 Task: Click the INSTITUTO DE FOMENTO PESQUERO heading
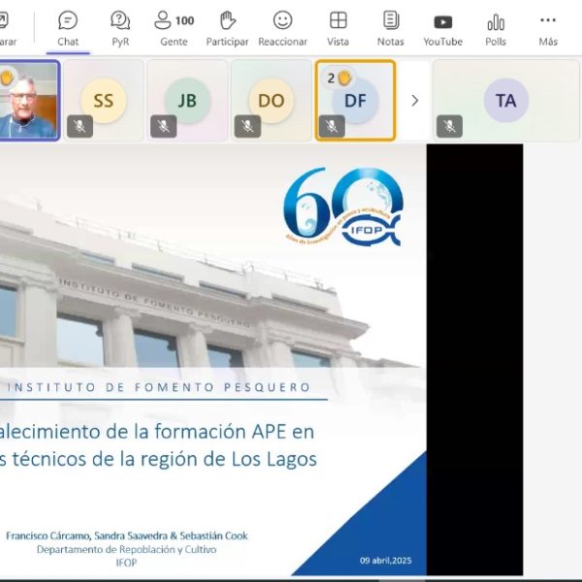(159, 387)
